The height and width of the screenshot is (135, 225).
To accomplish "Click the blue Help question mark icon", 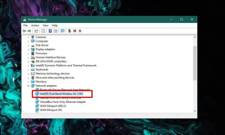I will pos(50,31).
